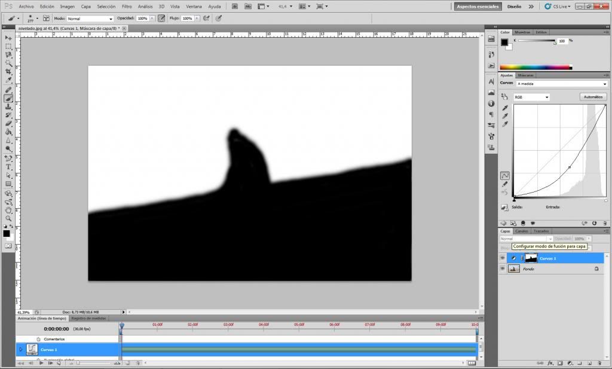Select the Rectangular Marquee tool
This screenshot has width=612, height=369.
pos(8,47)
